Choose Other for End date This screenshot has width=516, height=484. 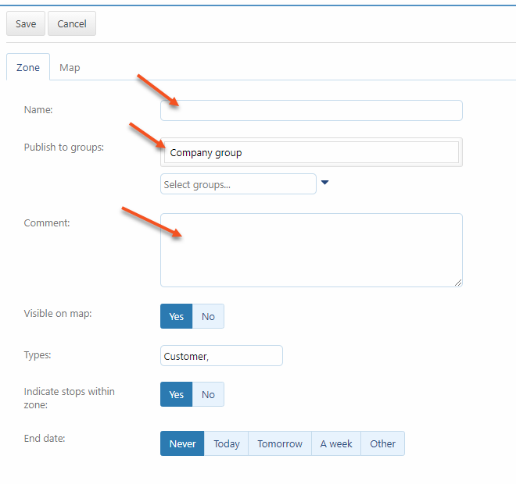(383, 443)
